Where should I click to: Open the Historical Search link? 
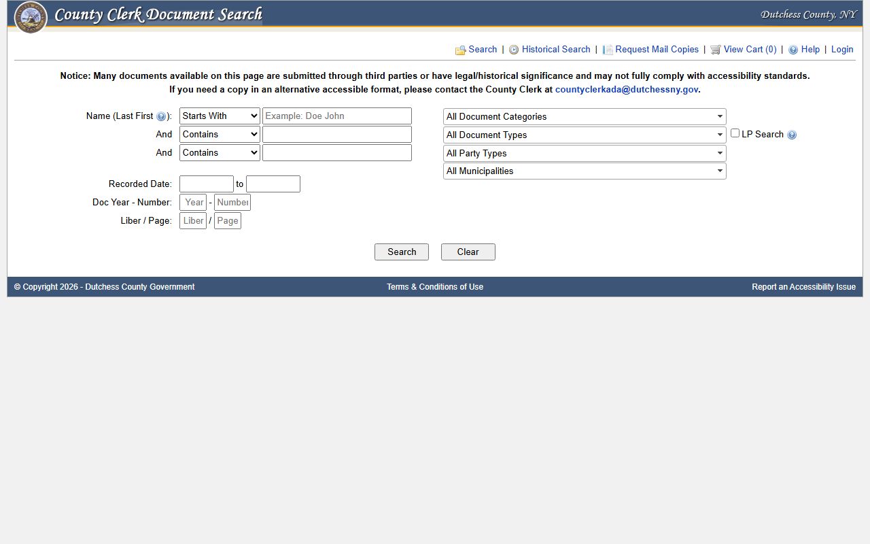(556, 50)
